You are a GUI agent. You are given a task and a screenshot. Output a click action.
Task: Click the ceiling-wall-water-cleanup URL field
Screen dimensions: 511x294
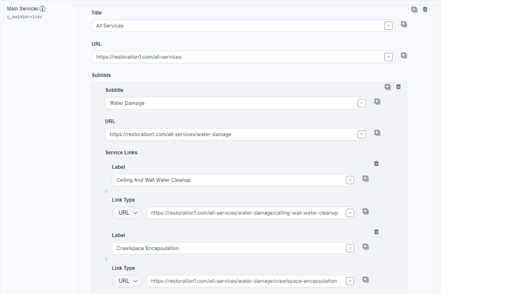(x=245, y=213)
